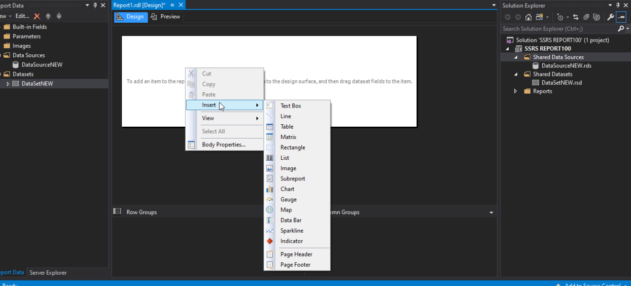
Task: Insert a Chart from the submenu
Action: tap(287, 189)
